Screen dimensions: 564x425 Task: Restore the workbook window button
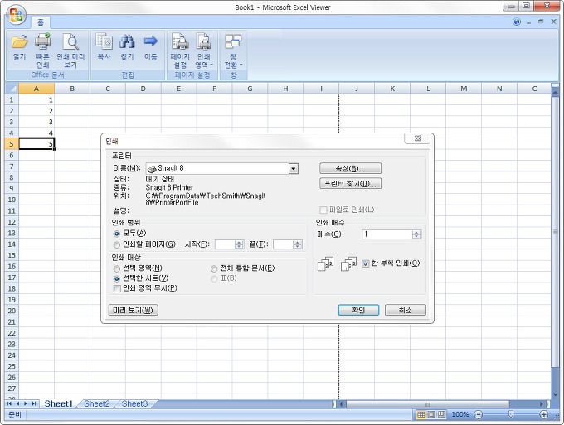(541, 22)
